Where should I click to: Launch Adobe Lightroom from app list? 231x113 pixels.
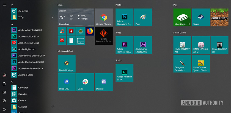32,49
